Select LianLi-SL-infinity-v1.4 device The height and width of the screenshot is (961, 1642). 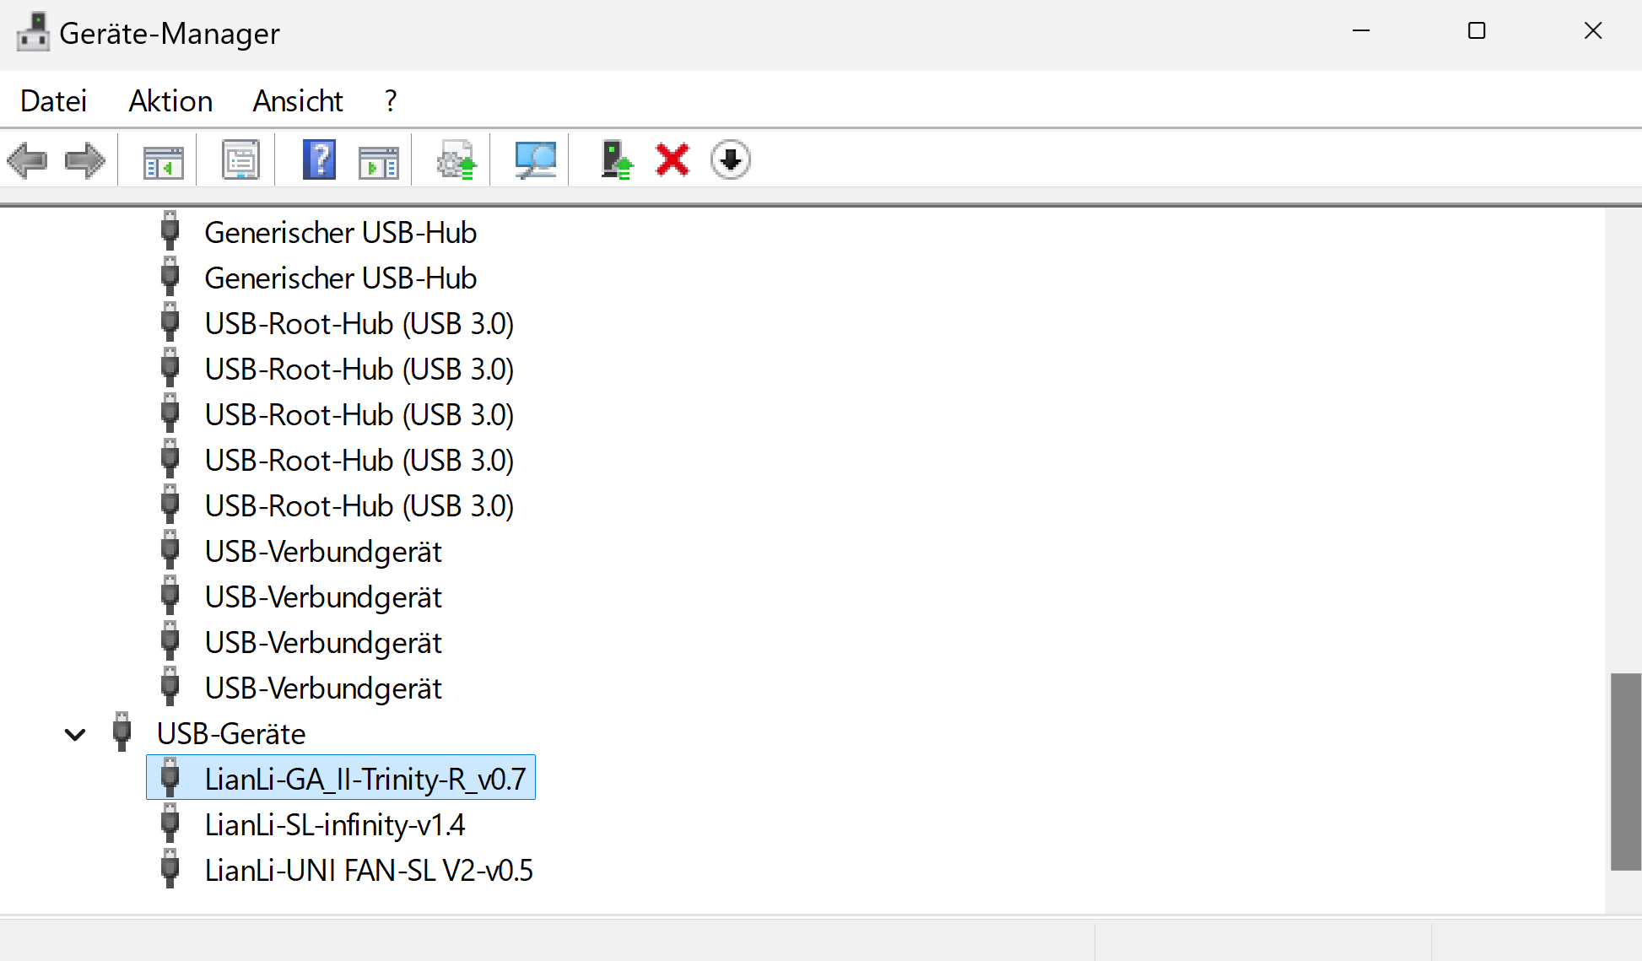(334, 825)
